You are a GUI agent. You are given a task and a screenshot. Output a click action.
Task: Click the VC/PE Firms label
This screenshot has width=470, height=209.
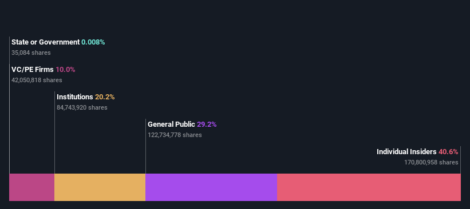[x=33, y=70]
